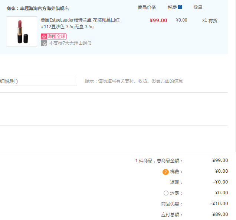236x220 pixels.
Task: Select the 运费 value ¥0.00
Action: tap(222, 193)
